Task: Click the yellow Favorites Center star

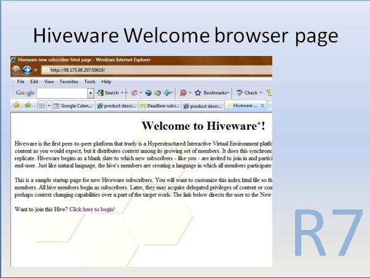Action: click(17, 105)
